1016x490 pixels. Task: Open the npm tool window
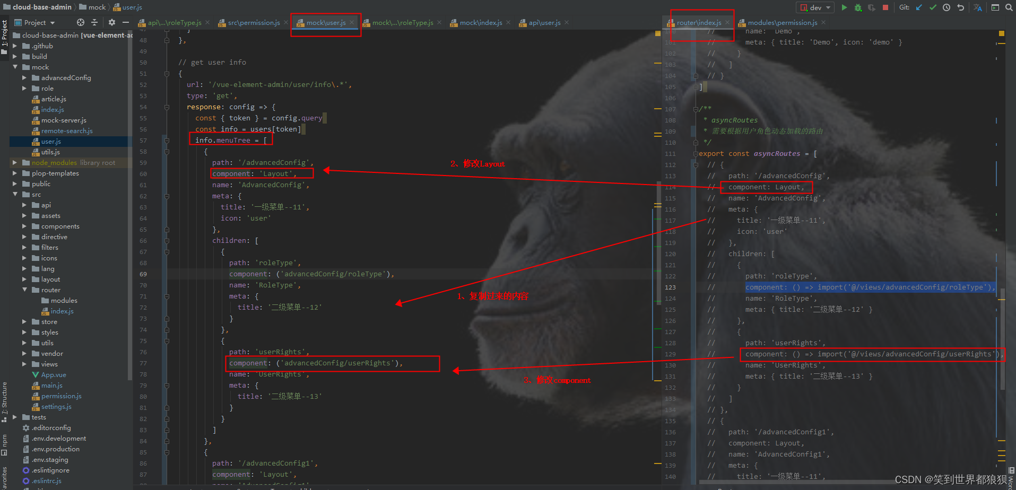pyautogui.click(x=4, y=444)
